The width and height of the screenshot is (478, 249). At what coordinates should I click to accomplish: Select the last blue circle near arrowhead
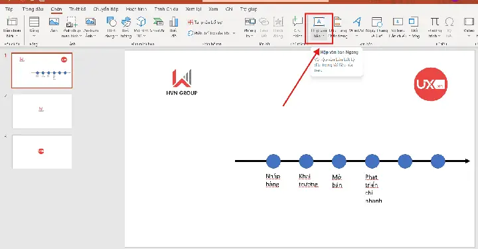click(438, 161)
